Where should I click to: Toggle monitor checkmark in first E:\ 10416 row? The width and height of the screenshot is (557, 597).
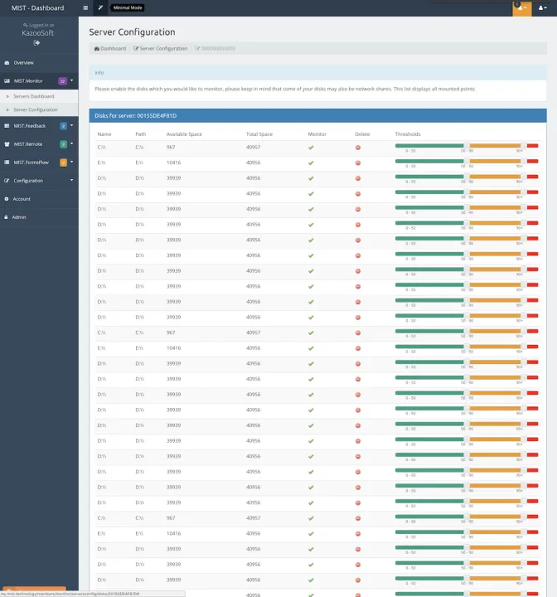[311, 163]
